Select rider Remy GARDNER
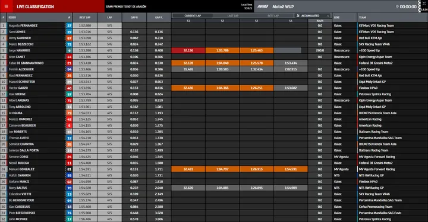The width and height of the screenshot is (428, 222). coord(20,38)
